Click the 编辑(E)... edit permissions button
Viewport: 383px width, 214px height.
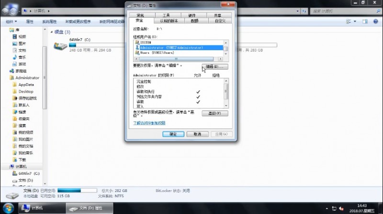(215, 66)
